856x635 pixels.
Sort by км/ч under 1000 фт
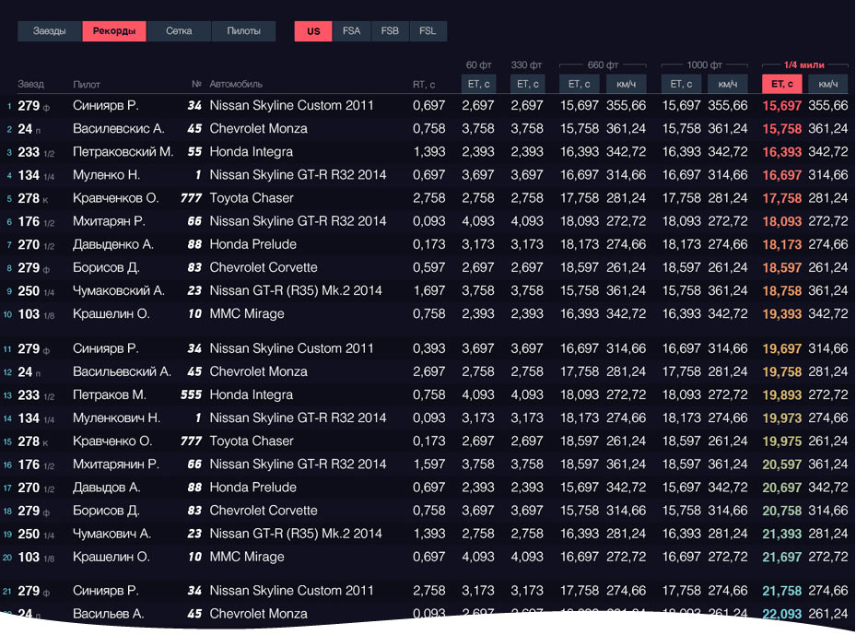[726, 84]
